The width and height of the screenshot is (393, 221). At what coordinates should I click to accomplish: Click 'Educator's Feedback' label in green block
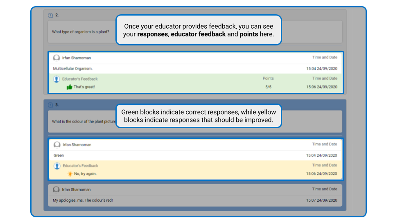point(80,79)
